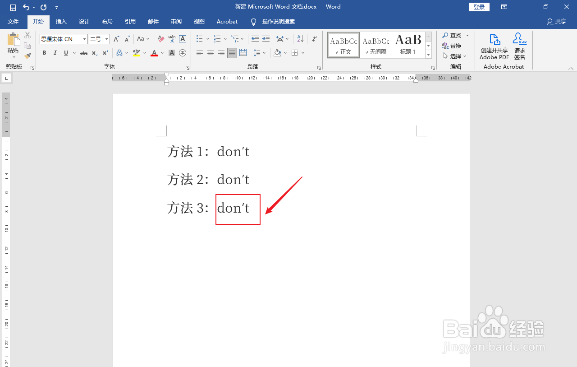577x367 pixels.
Task: Click the Redo/Repeat icon
Action: coord(43,7)
